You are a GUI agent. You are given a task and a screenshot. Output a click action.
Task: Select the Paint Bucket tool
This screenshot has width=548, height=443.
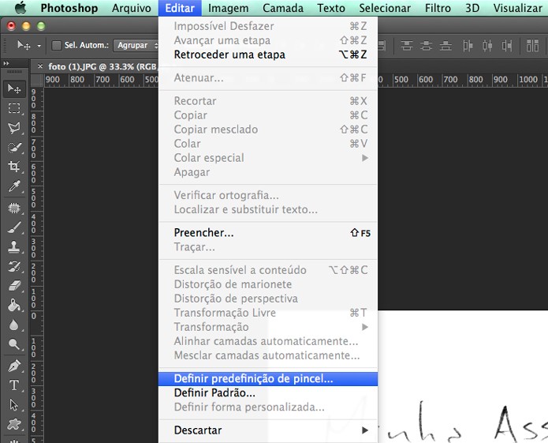[x=14, y=306]
